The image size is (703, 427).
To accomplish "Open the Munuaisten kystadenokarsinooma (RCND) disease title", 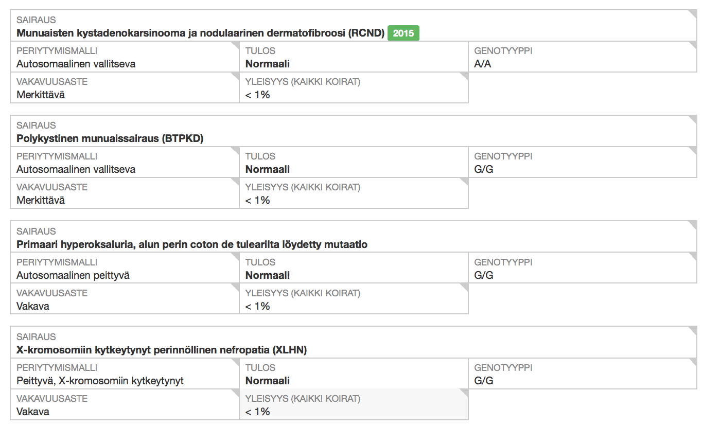I will coord(200,33).
